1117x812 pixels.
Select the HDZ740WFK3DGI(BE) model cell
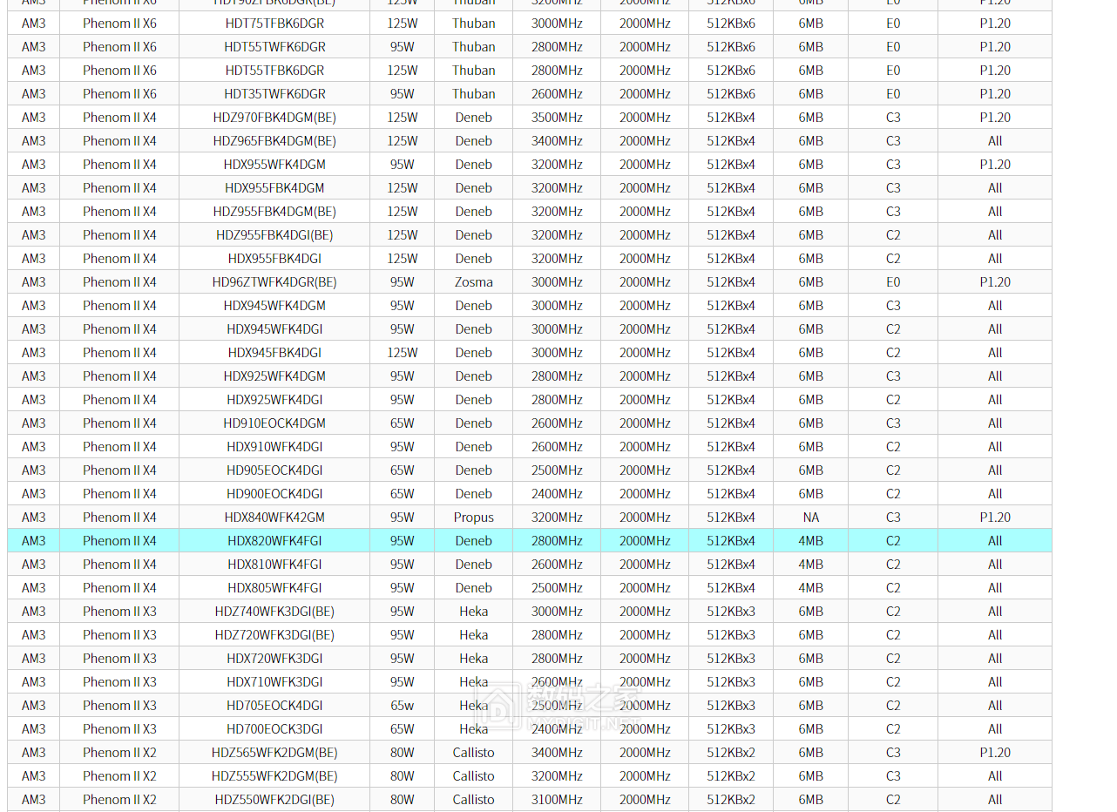(274, 612)
